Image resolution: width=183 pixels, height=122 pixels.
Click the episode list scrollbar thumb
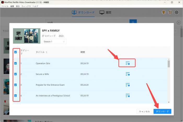coord(169,64)
